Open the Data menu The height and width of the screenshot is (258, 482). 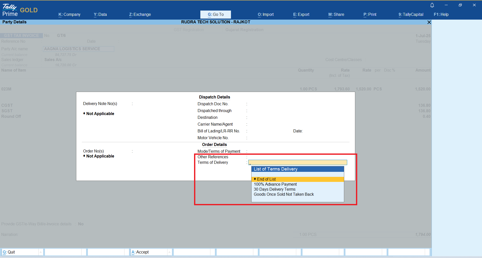coord(100,15)
